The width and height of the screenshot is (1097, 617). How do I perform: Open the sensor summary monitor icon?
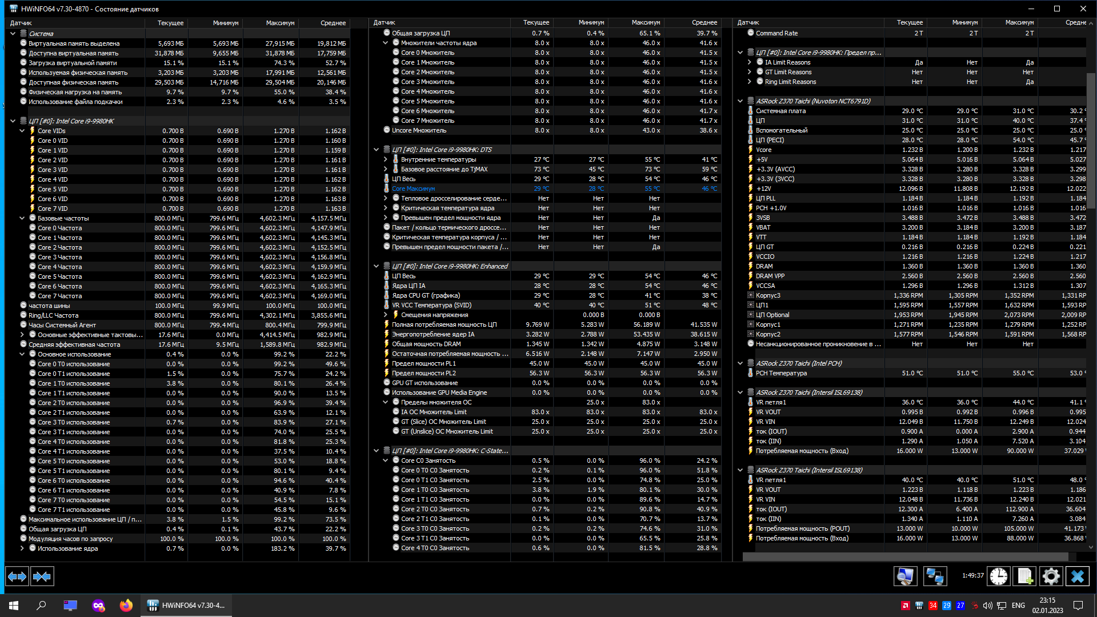pos(905,576)
